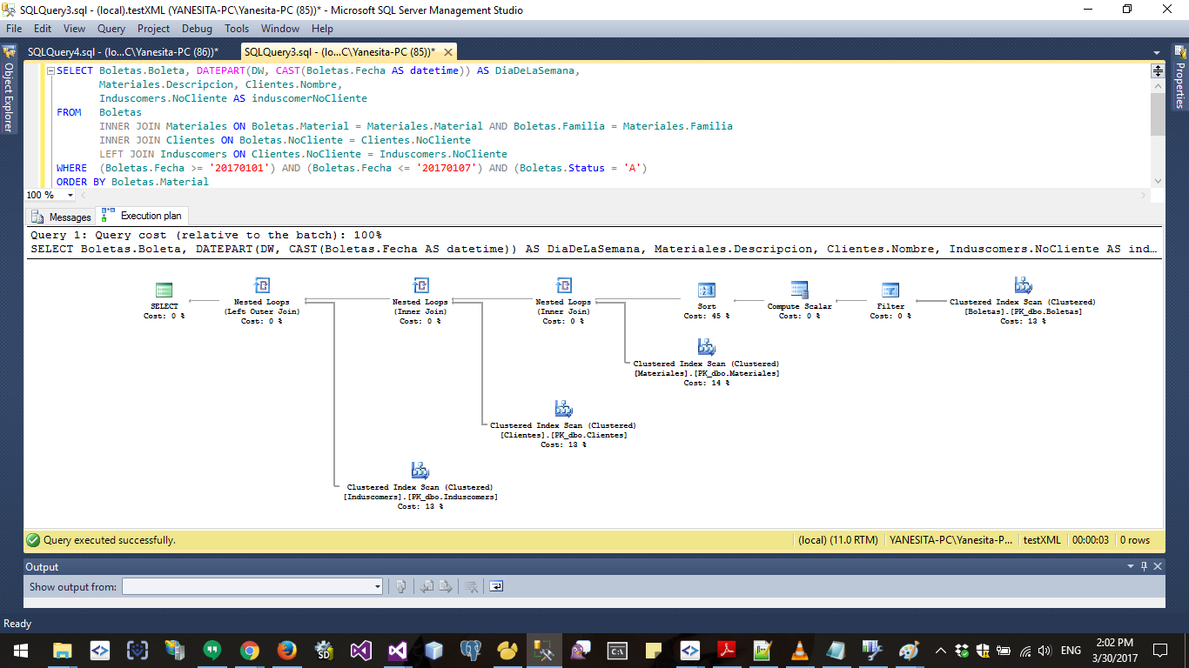Select Clustered Index Scan icon for Clientes
Screen dimensions: 1189x668
click(x=563, y=409)
